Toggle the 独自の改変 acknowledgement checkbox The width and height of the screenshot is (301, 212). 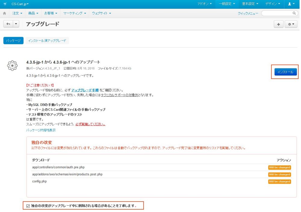tap(28, 206)
